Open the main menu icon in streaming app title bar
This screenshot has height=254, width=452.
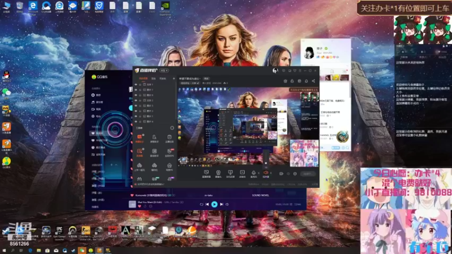300,71
